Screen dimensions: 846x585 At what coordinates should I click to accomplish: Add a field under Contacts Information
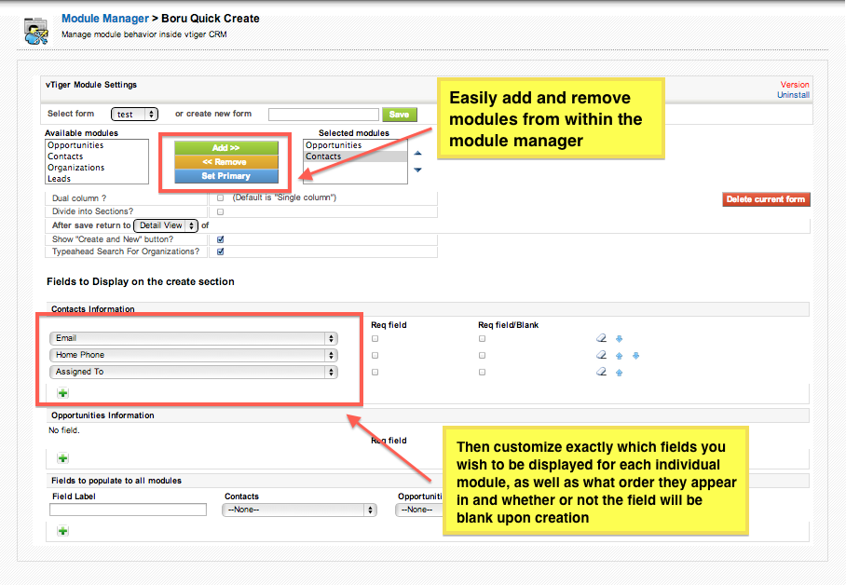[63, 393]
